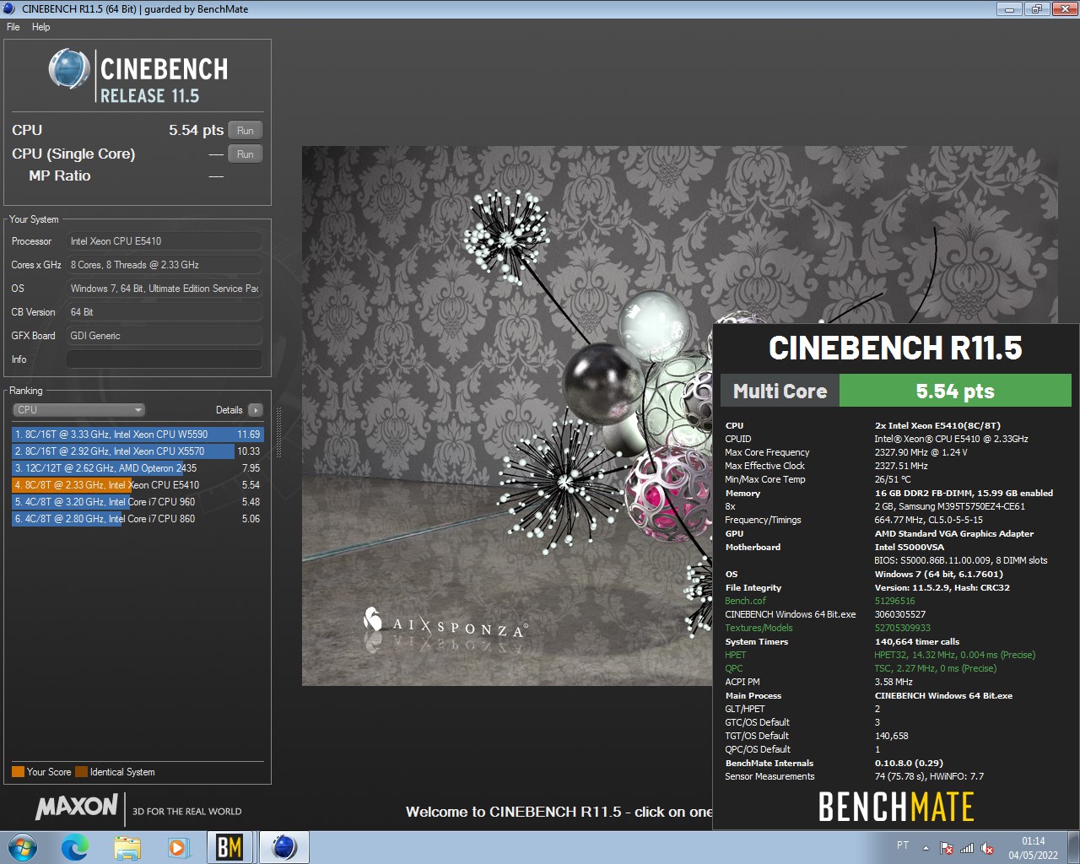Click the AIXSPONZA logo in render

click(x=445, y=625)
